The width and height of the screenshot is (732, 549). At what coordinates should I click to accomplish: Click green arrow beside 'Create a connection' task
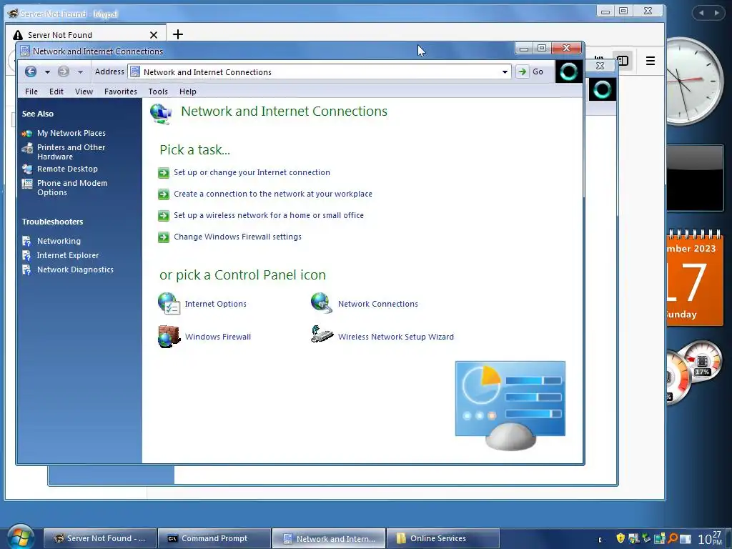164,194
